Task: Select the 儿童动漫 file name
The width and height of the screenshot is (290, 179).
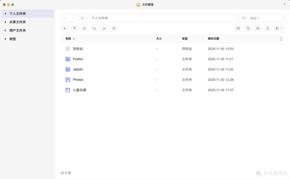Action: tap(79, 90)
